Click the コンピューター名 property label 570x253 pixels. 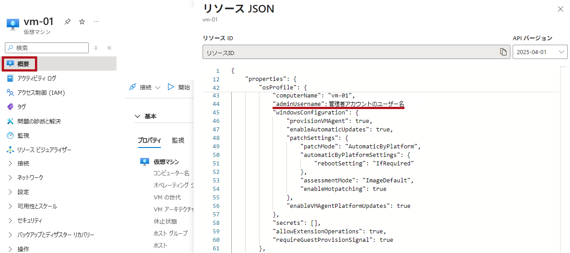tap(172, 173)
